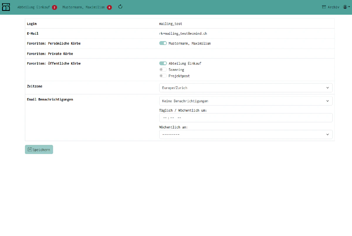
Task: Open the user account menu
Action: [347, 7]
